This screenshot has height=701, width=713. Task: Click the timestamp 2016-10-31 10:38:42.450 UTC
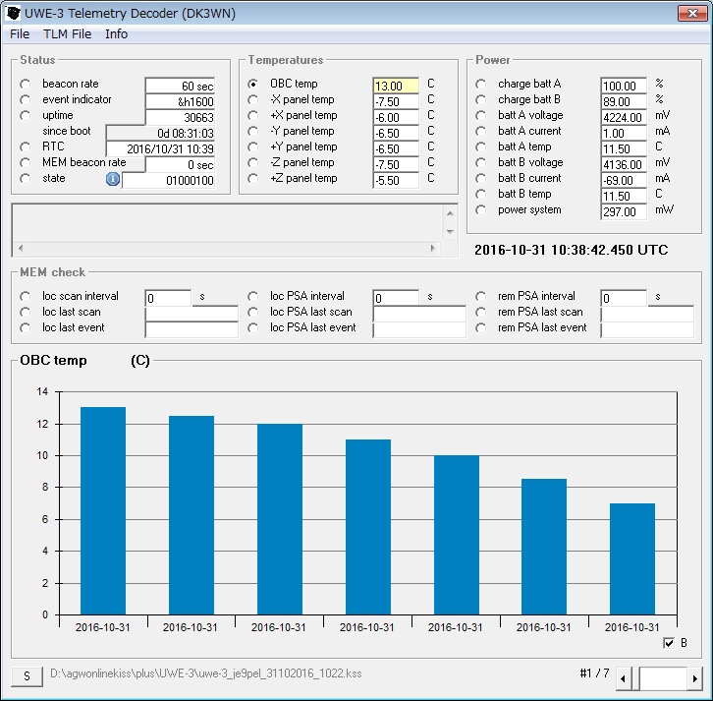pos(572,250)
